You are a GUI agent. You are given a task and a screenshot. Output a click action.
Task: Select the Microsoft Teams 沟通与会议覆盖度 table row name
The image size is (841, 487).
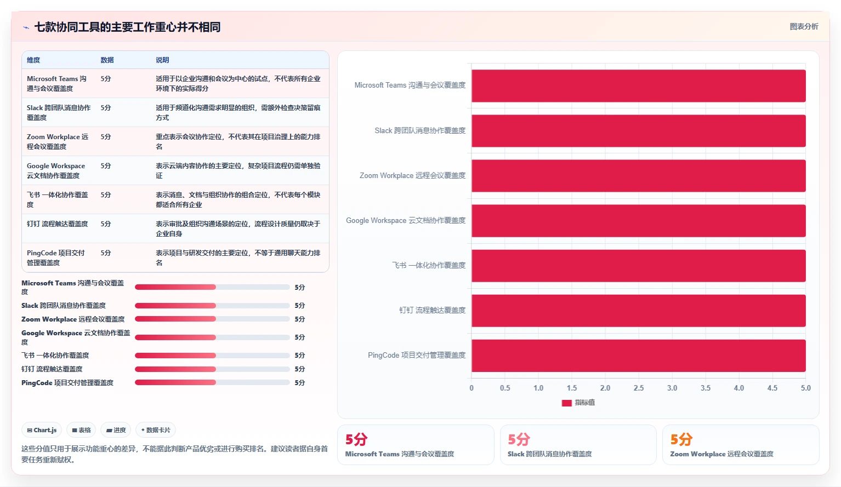coord(57,83)
